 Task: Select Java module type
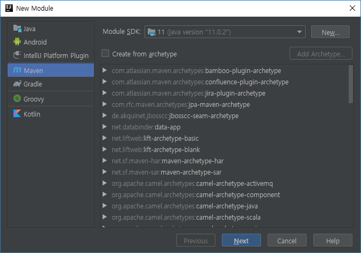[50, 29]
